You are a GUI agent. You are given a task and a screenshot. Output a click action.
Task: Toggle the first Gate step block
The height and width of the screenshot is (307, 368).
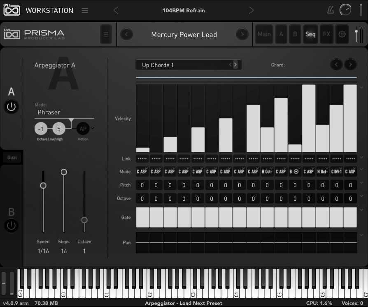pyautogui.click(x=142, y=217)
